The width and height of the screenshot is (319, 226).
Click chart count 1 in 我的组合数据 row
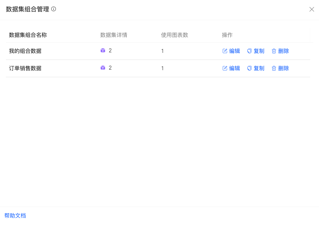coord(163,51)
